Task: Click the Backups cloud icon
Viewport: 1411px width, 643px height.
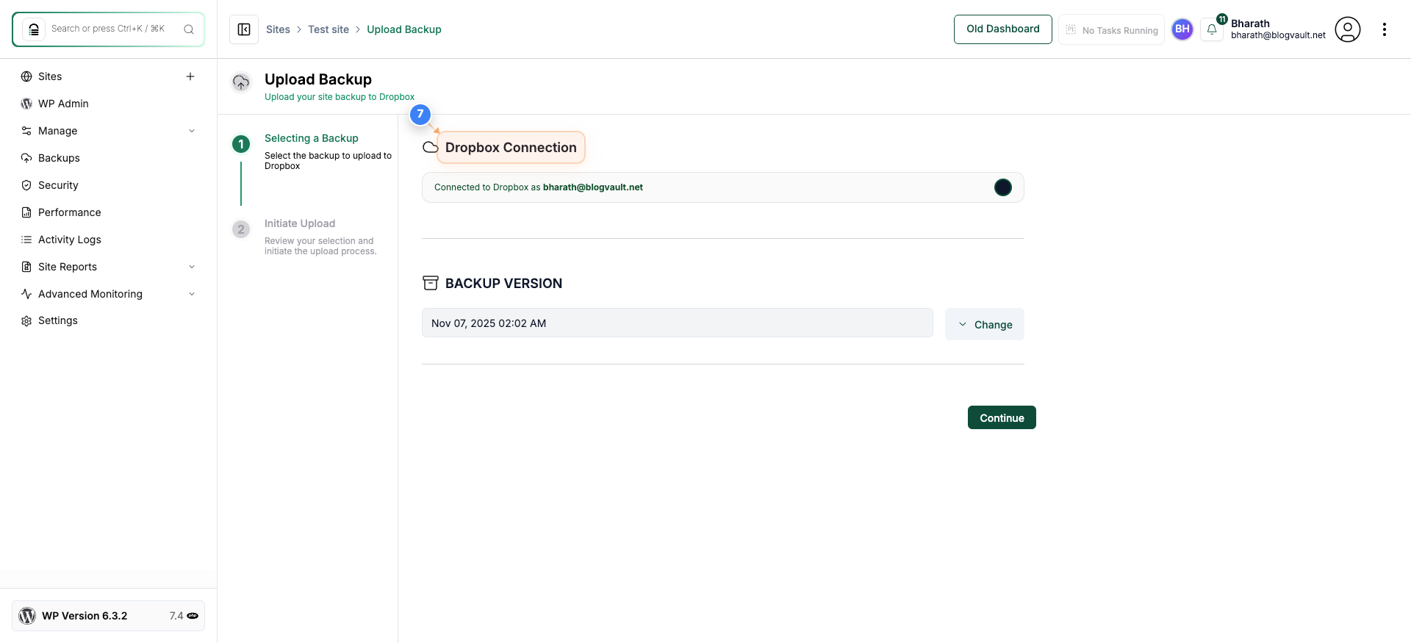Action: (x=26, y=158)
